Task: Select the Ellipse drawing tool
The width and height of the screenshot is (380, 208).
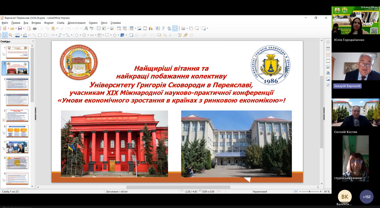Action: coord(46,35)
